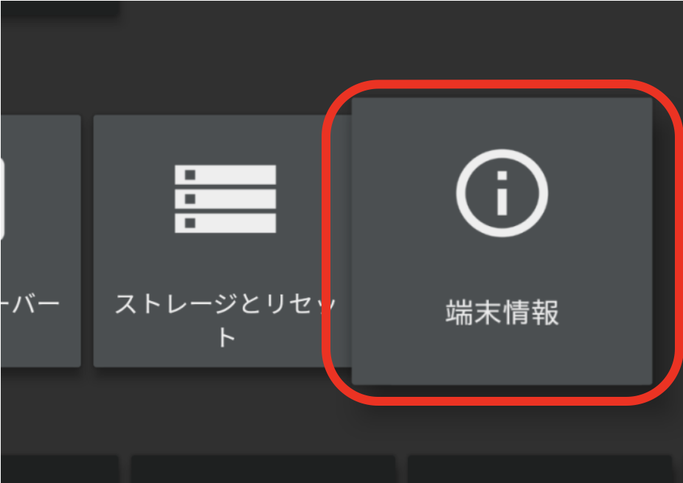Viewport: 683px width, 483px height.
Task: Open the 端末情報 tile
Action: point(502,241)
